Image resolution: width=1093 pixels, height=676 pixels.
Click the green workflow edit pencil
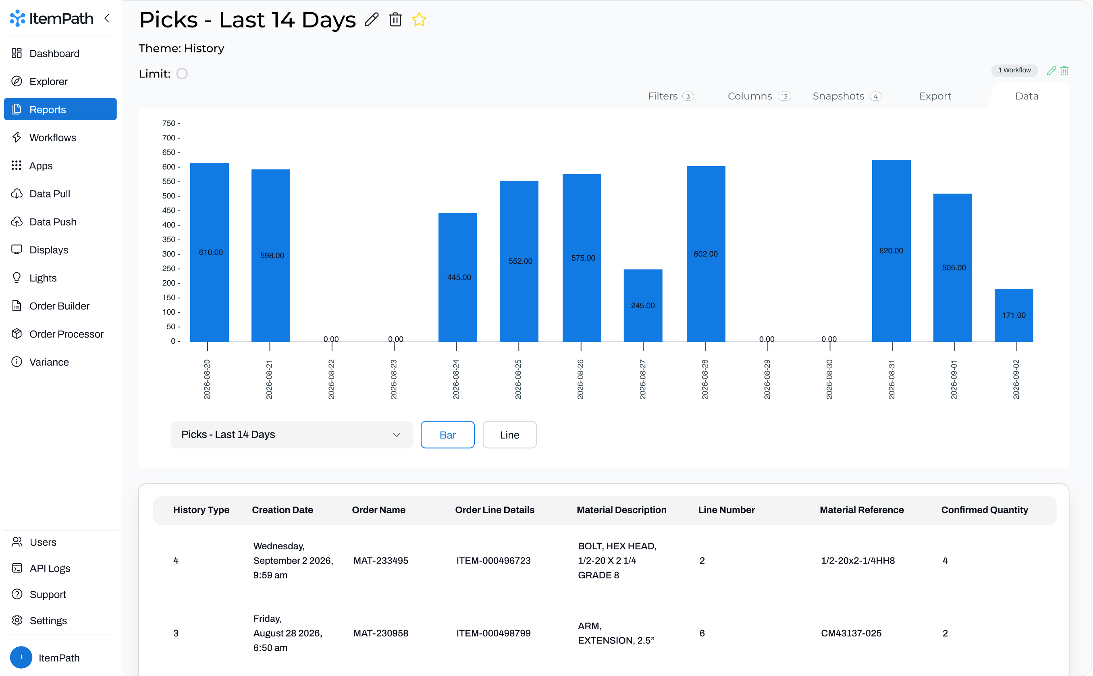click(1051, 70)
